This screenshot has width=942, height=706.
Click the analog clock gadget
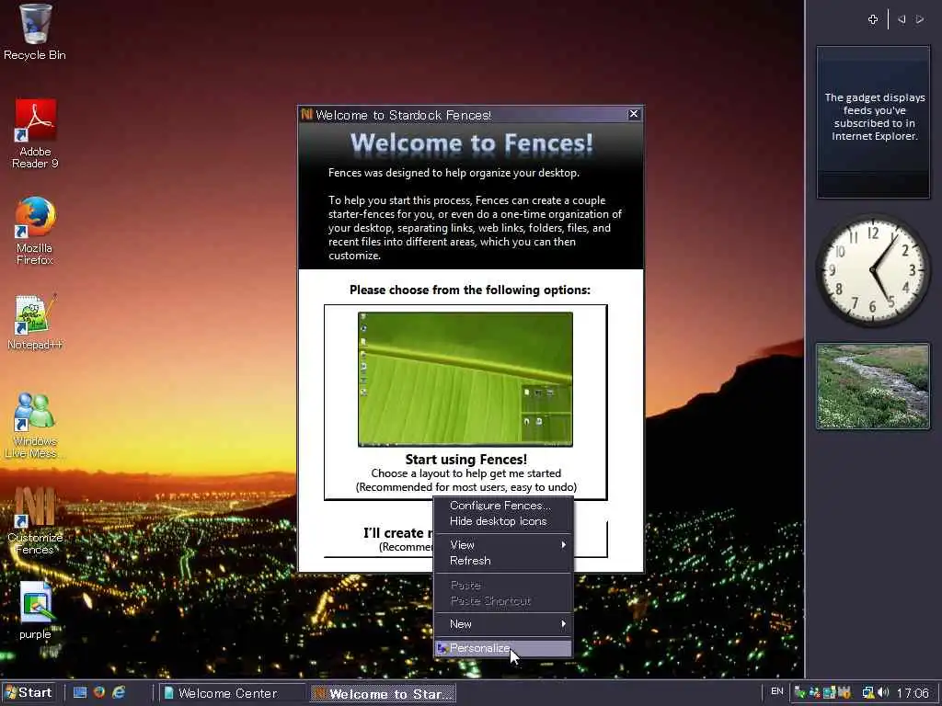pos(874,270)
